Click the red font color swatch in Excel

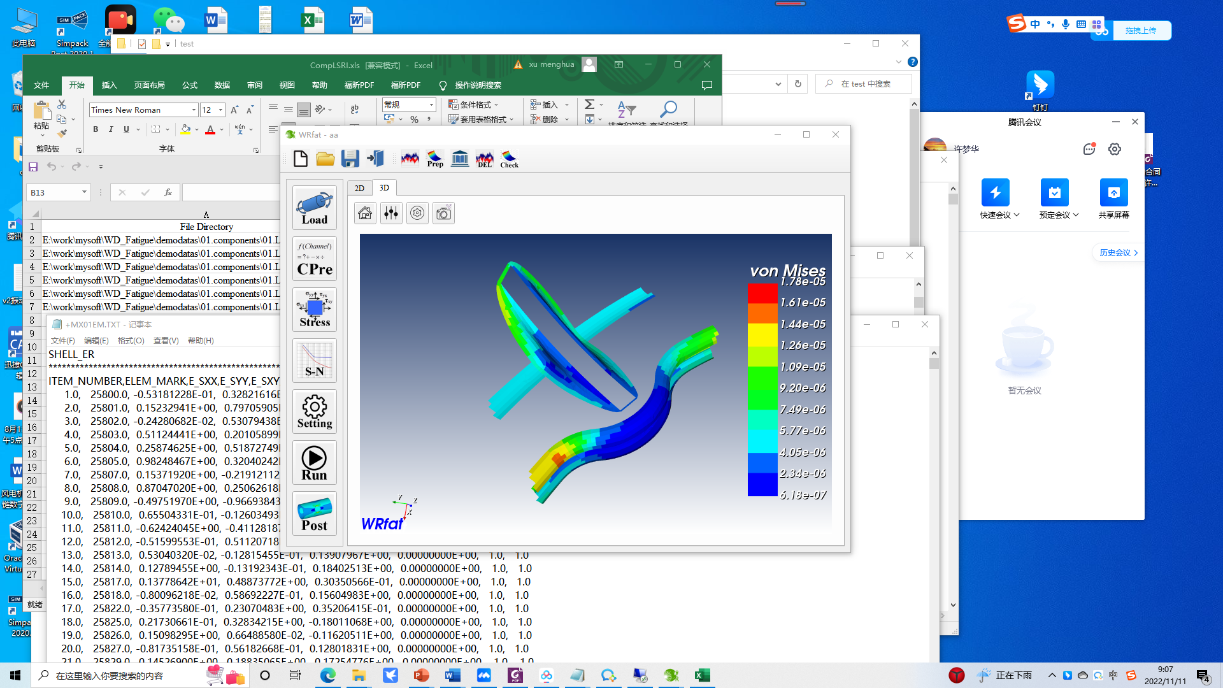point(210,129)
